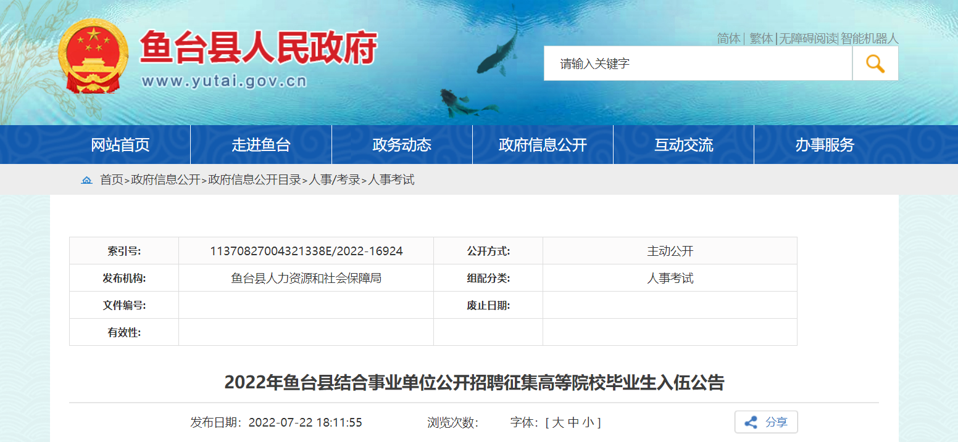Set font size to 小
Viewport: 958px width, 442px height.
tap(588, 422)
